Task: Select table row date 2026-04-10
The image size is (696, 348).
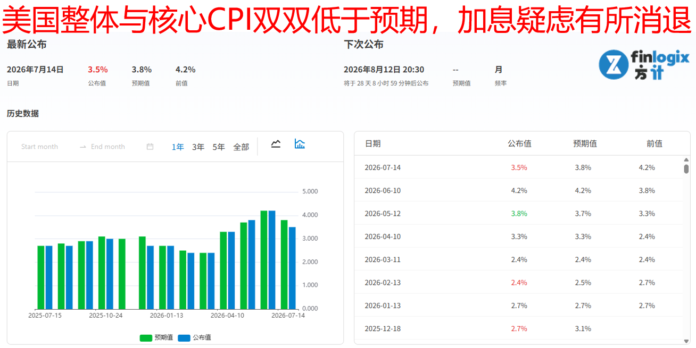Action: pyautogui.click(x=383, y=236)
